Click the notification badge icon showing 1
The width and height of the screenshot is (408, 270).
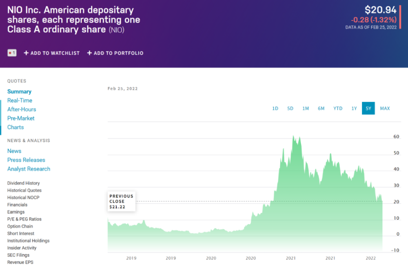click(12, 53)
